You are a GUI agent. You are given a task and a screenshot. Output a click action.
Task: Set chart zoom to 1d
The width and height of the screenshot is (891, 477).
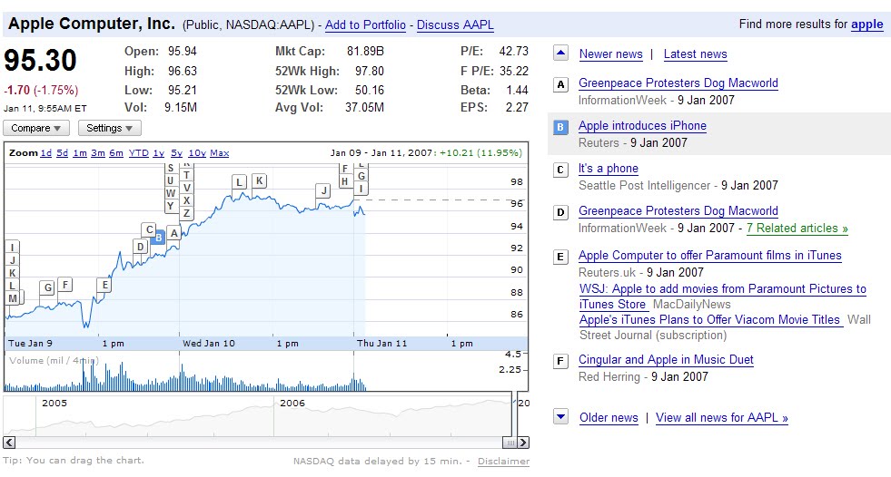click(46, 153)
